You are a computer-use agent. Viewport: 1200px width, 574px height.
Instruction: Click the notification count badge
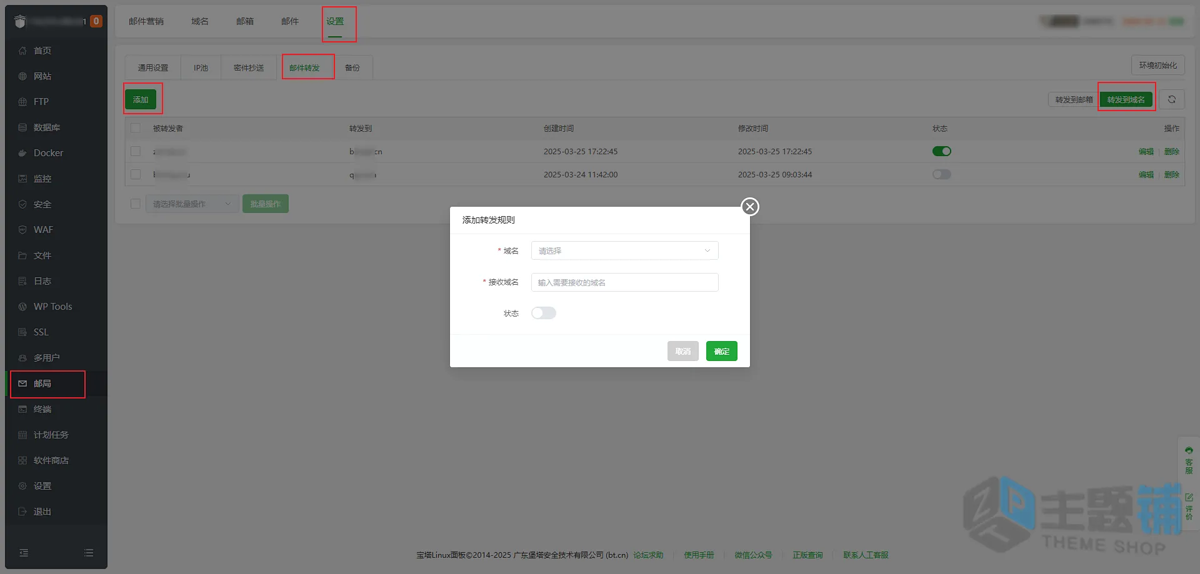point(96,21)
